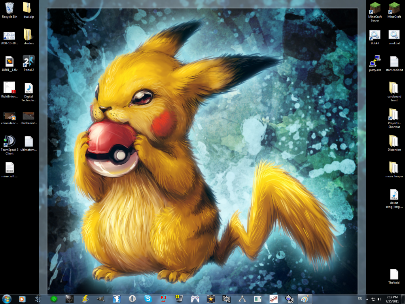405x304 pixels.
Task: Select the minecraft docx document
Action: [x=9, y=170]
